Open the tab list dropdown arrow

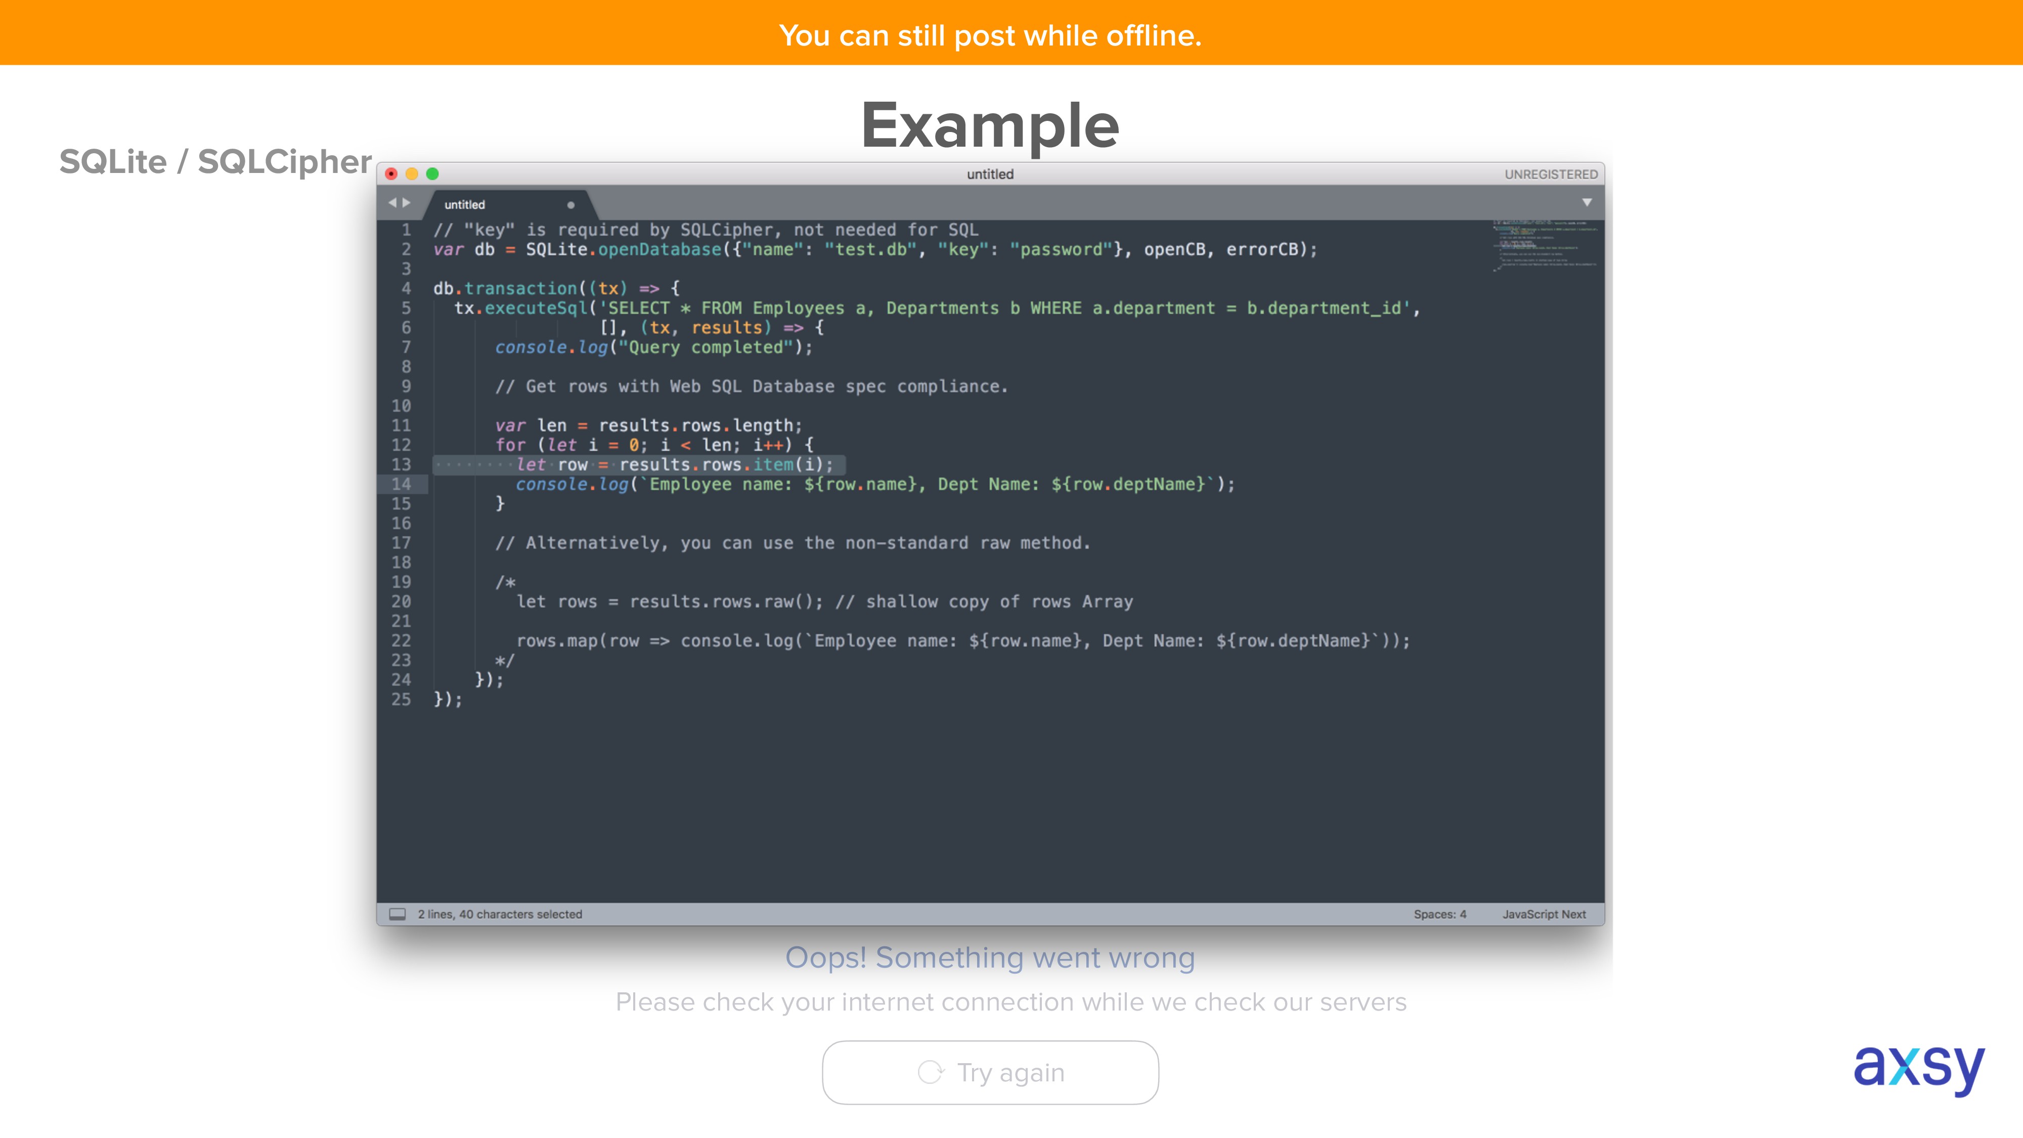[x=1587, y=203]
